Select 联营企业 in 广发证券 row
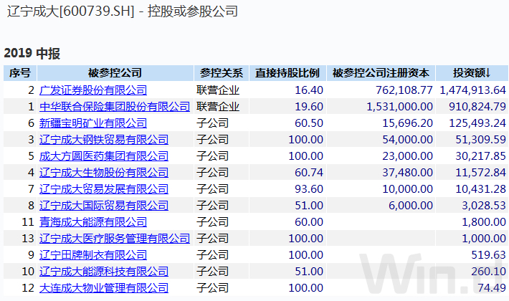The height and width of the screenshot is (301, 509). coord(218,90)
